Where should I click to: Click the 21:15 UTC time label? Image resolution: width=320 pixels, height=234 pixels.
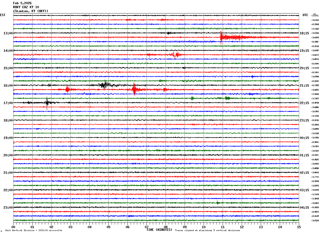(x=304, y=85)
